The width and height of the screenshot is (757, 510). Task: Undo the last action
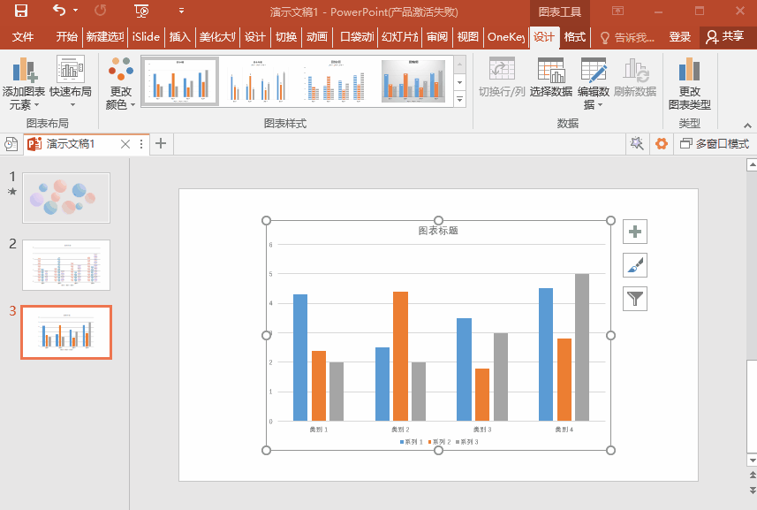(x=59, y=10)
